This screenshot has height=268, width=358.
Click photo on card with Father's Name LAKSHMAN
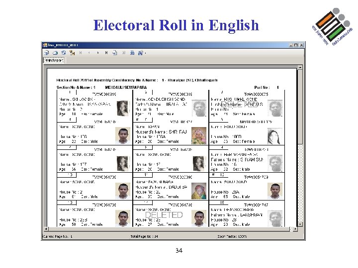click(275, 218)
